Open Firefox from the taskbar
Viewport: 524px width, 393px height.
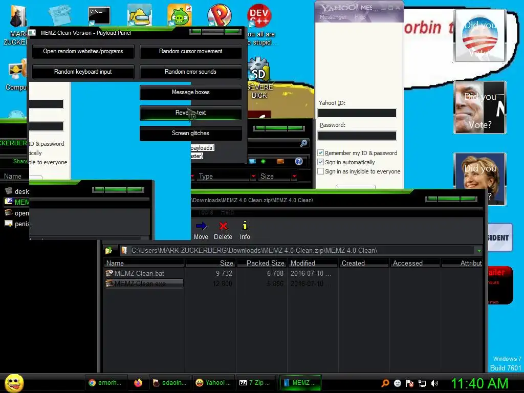coord(138,383)
